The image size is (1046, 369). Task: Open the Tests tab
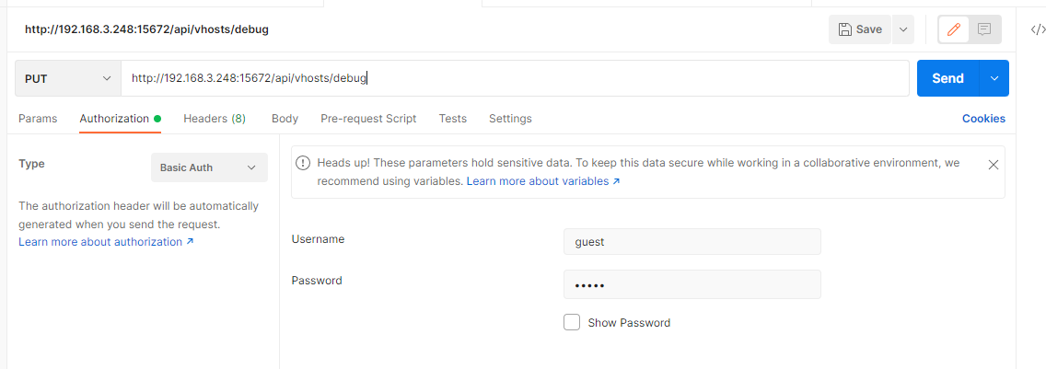coord(452,119)
